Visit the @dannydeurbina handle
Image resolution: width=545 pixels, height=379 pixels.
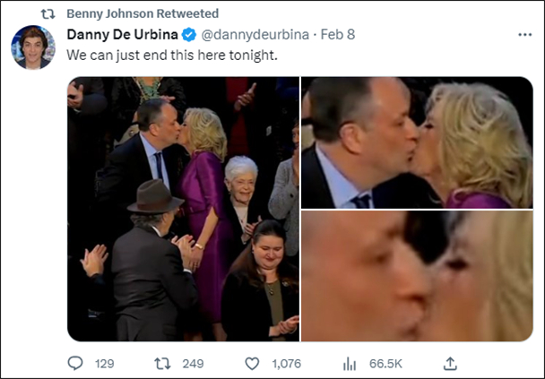pos(255,35)
